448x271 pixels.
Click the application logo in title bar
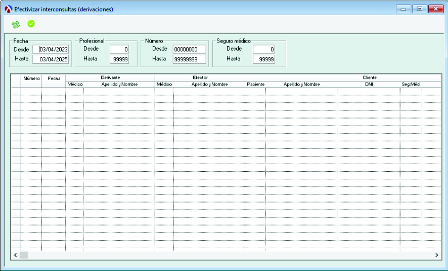click(8, 9)
